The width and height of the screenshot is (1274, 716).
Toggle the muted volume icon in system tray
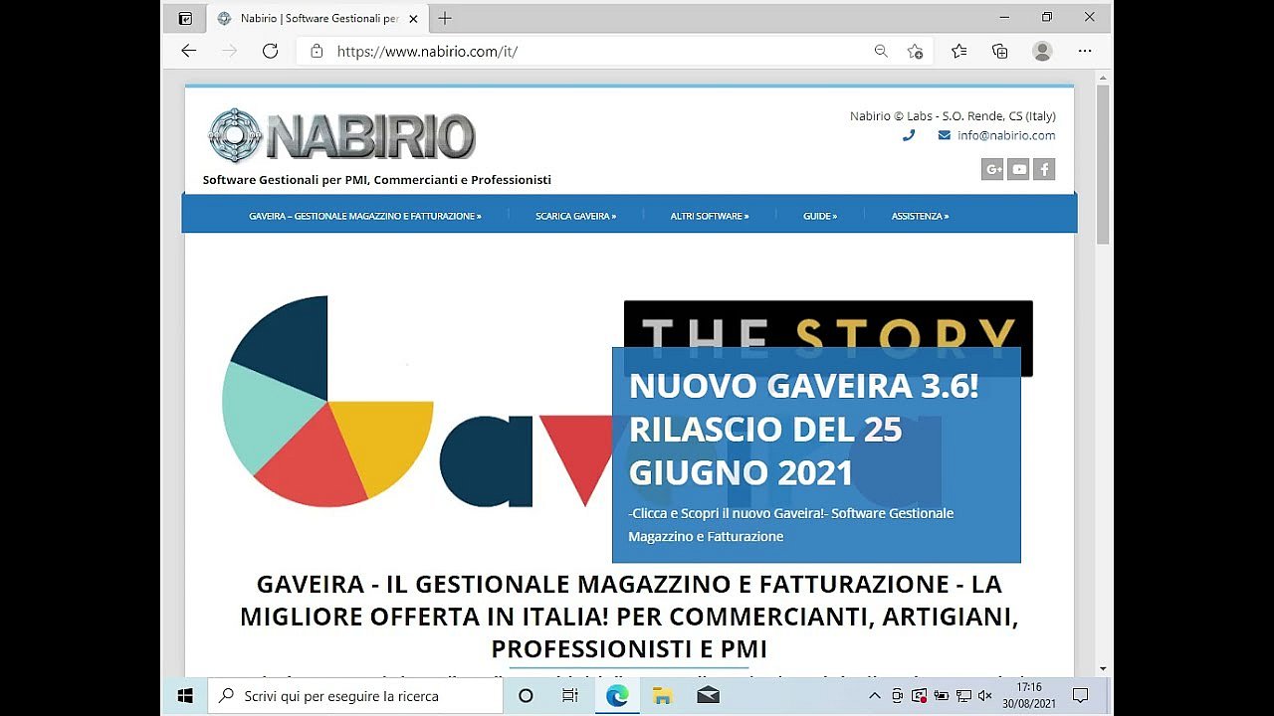(x=985, y=696)
